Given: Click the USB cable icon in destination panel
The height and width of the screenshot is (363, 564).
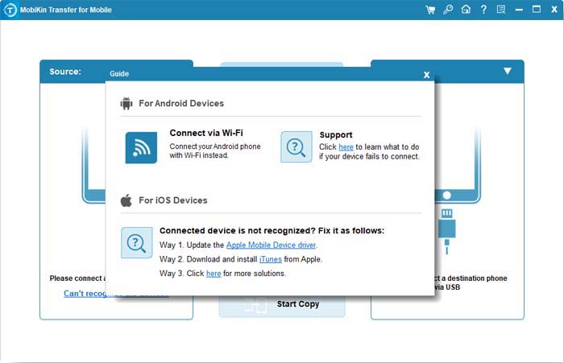Looking at the screenshot, I should pyautogui.click(x=446, y=232).
